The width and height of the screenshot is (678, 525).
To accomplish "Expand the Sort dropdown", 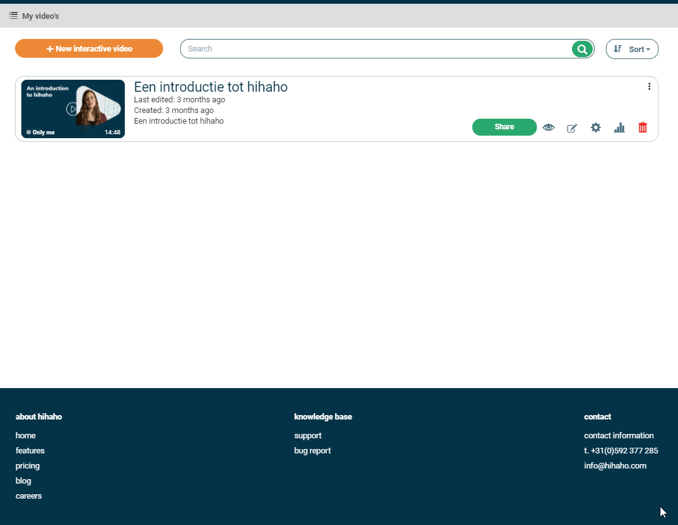I will [632, 49].
